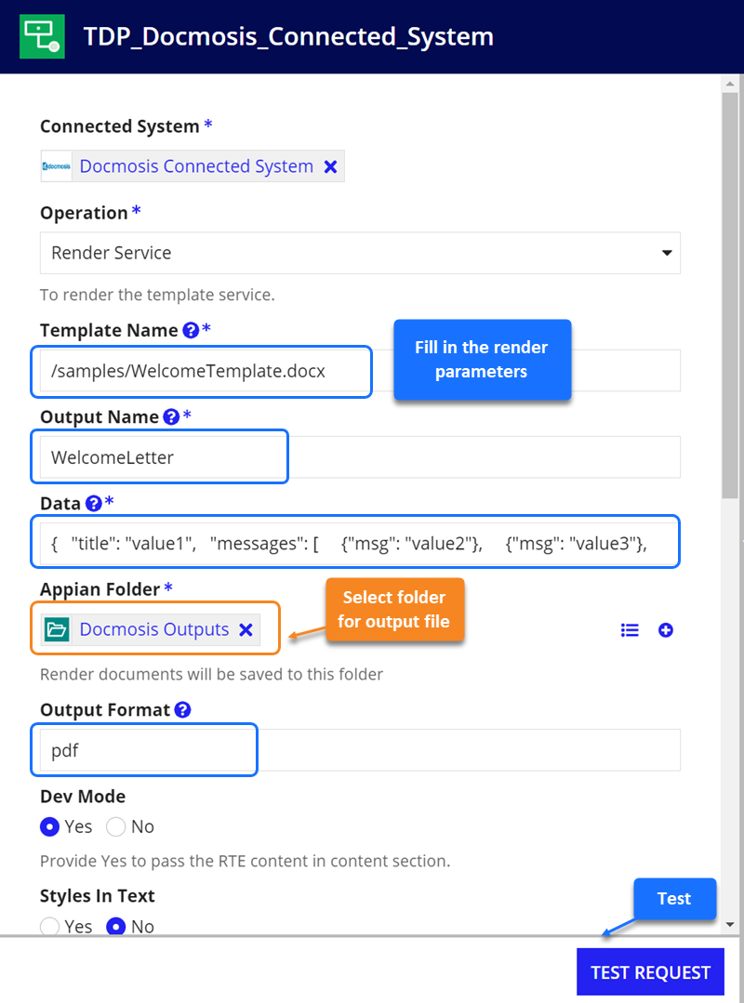Show help for Template Name
Viewport: 744px width, 1003px height.
(x=190, y=330)
